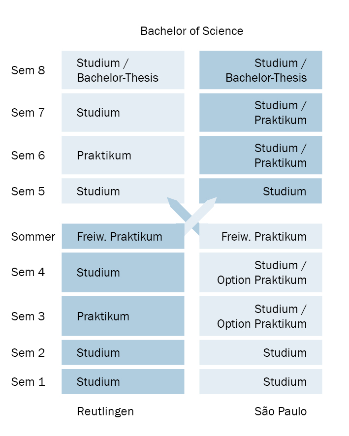349x436 pixels.
Task: Click the Bachelor of Science title
Action: point(191,31)
